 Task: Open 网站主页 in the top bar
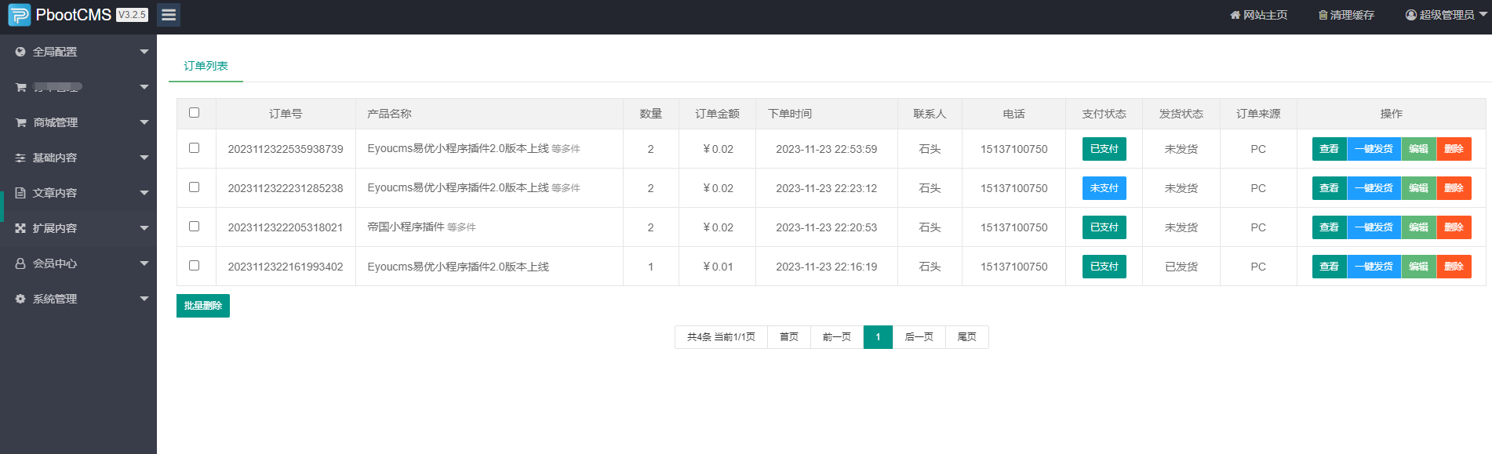(1259, 15)
